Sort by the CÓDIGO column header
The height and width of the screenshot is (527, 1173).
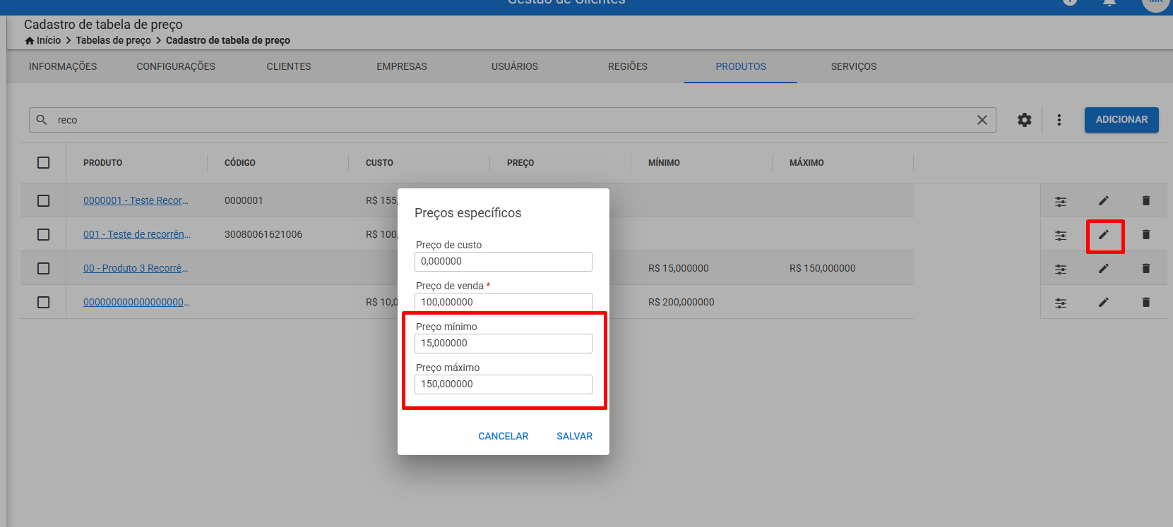[240, 163]
